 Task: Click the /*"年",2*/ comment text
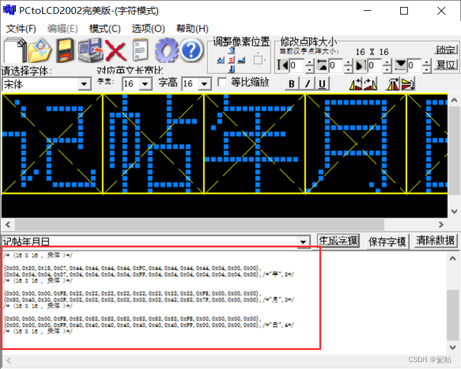279,275
